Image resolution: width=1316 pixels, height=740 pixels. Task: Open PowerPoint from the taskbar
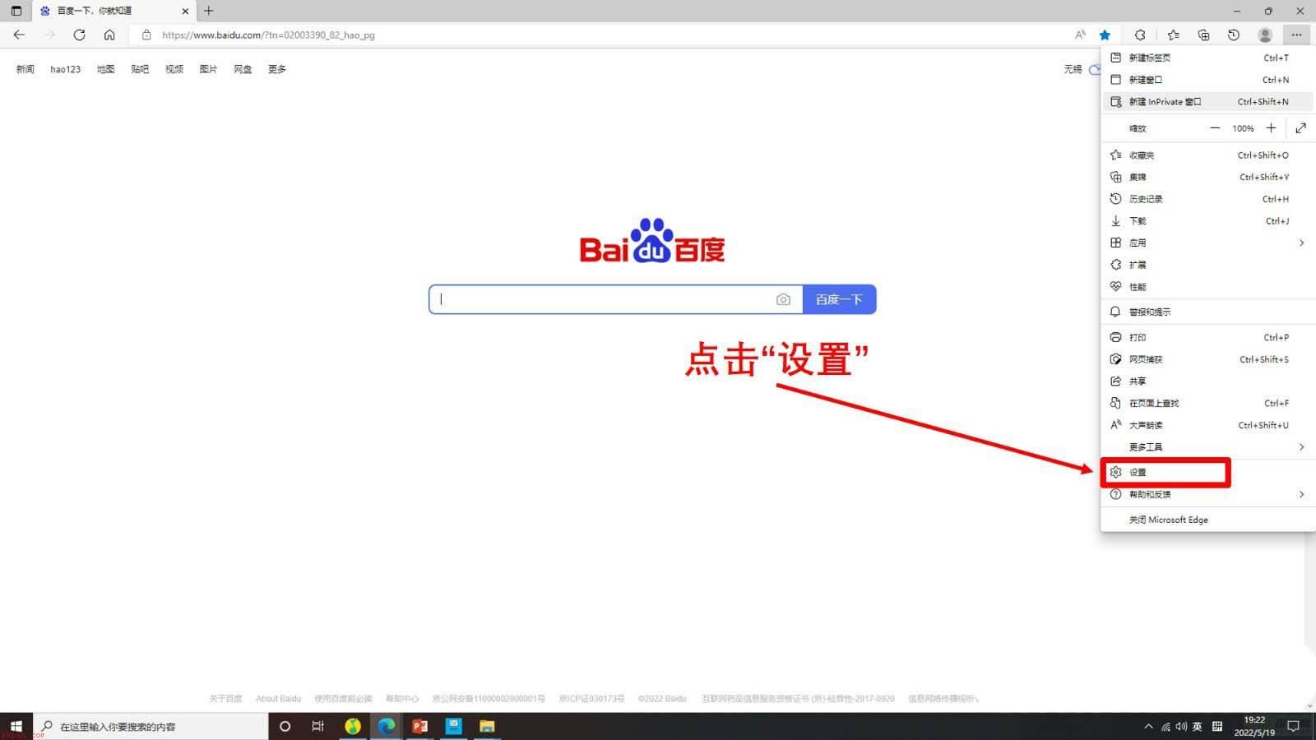click(x=420, y=726)
